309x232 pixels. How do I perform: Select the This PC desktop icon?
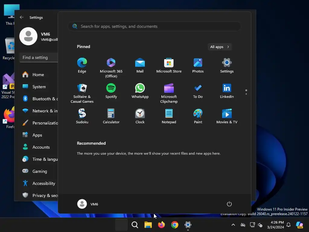tap(9, 15)
